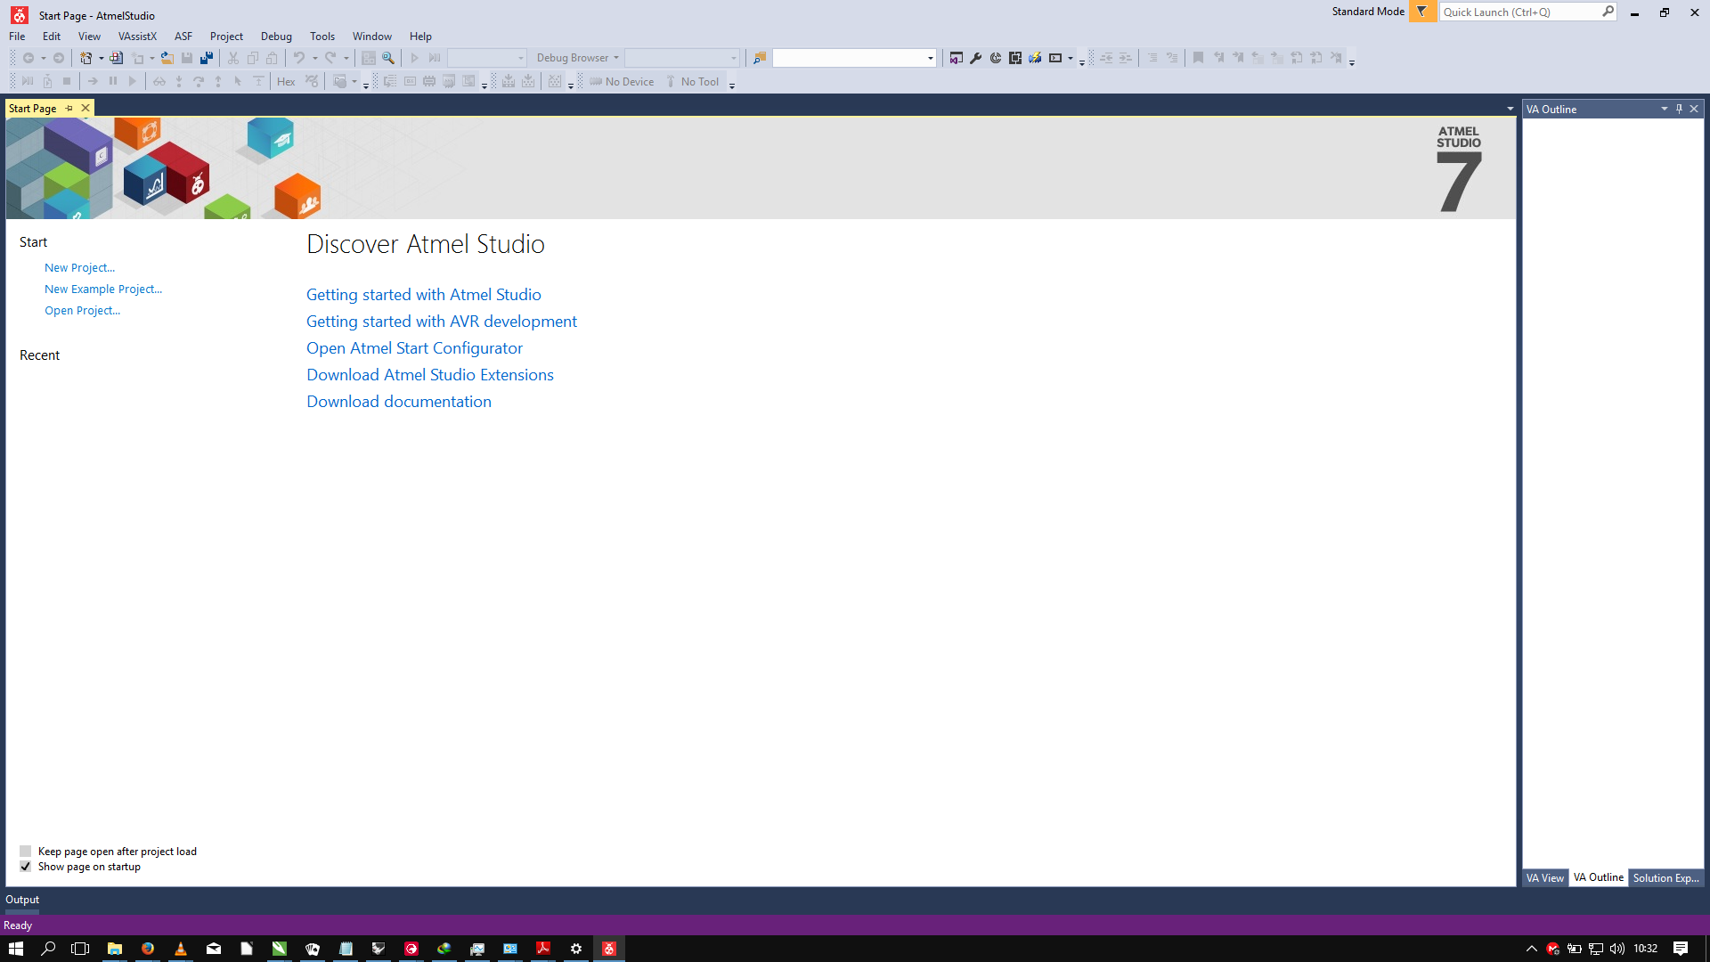Click the Cut scissors icon

[233, 58]
